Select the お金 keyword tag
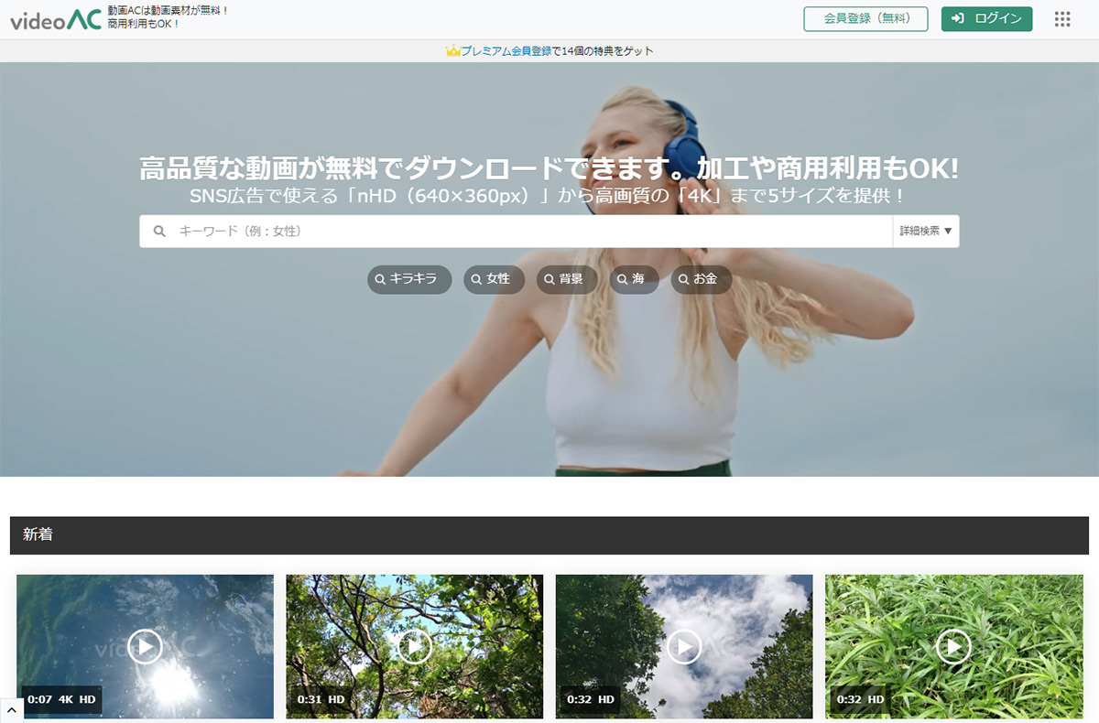 (702, 279)
